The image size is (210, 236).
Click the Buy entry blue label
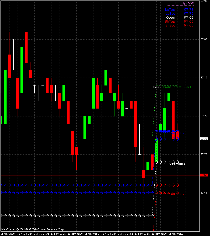177,133
